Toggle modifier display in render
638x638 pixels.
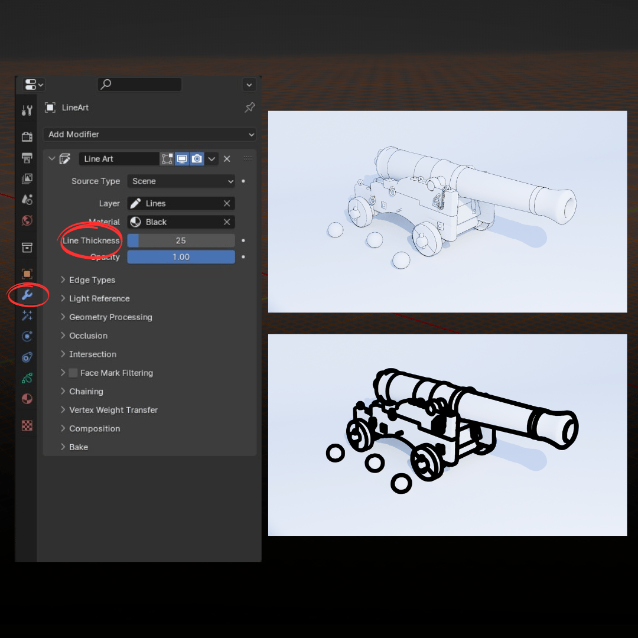click(197, 159)
